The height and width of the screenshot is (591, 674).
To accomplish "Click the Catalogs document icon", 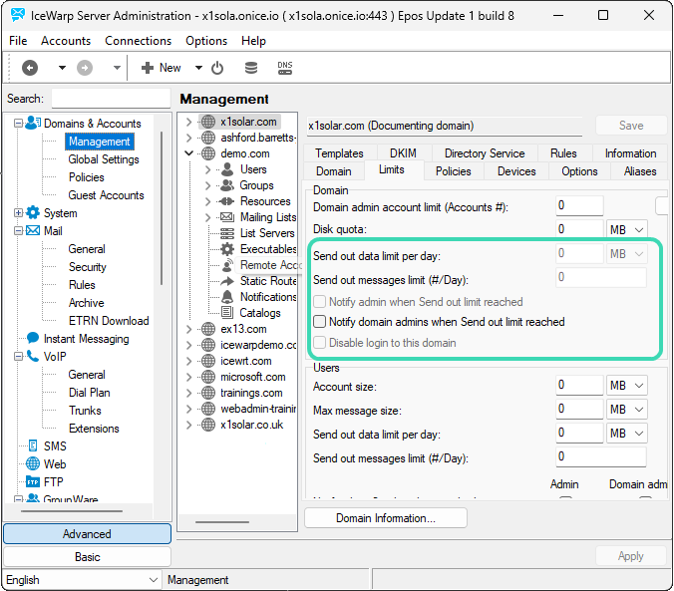I will point(227,313).
